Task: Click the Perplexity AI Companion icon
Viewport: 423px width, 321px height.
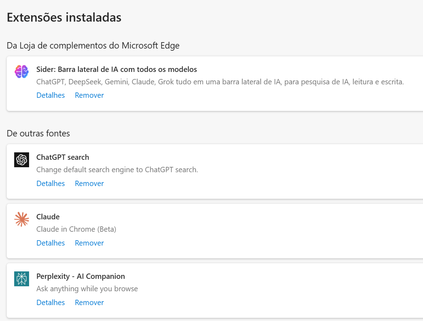Action: (22, 279)
